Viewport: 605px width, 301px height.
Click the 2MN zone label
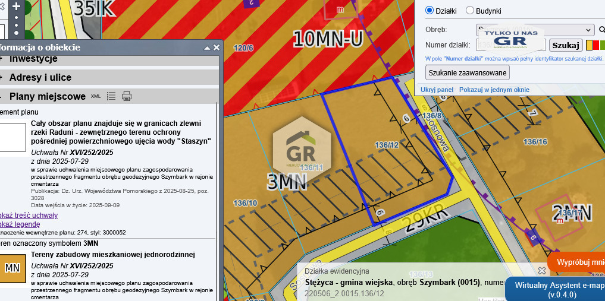coord(573,213)
